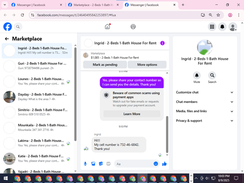244x183 pixels.
Task: View site information icon in address bar
Action: (33, 15)
